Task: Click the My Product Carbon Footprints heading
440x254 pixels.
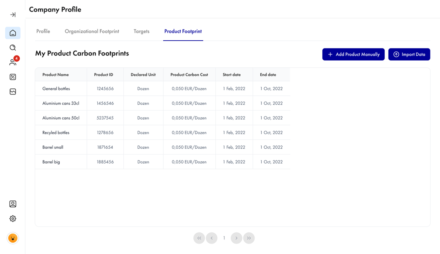Action: (82, 53)
